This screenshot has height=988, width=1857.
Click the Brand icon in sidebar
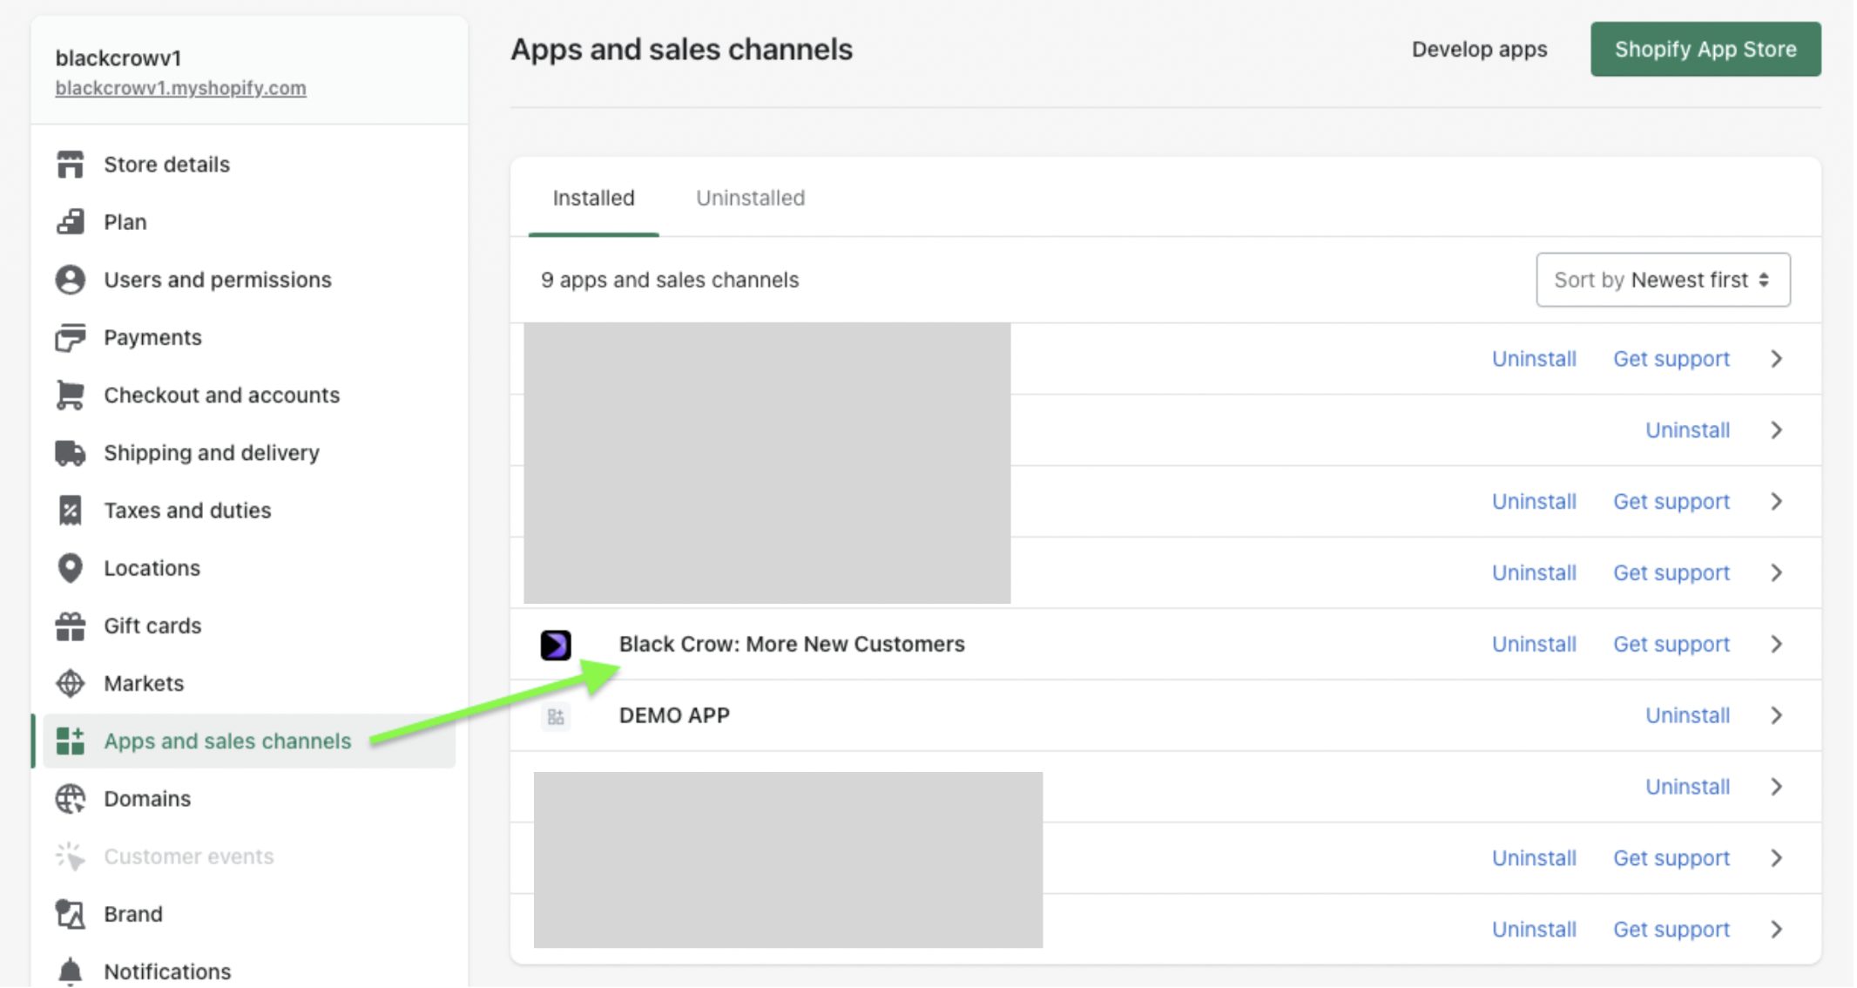coord(71,914)
